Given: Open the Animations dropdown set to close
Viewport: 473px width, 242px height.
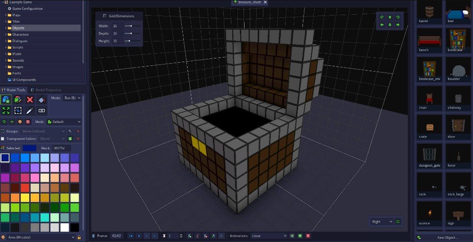Looking at the screenshot, I should click(269, 235).
